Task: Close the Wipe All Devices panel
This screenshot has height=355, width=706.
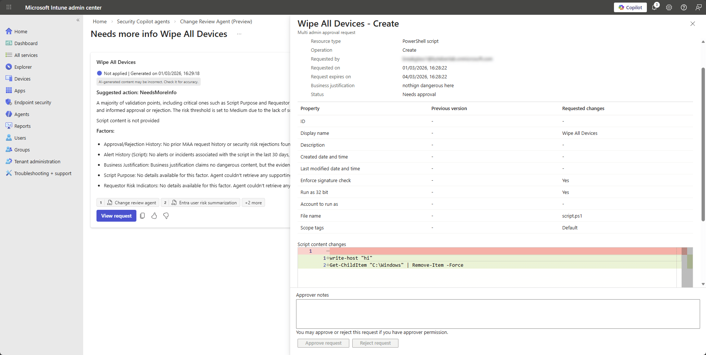Action: (692, 24)
